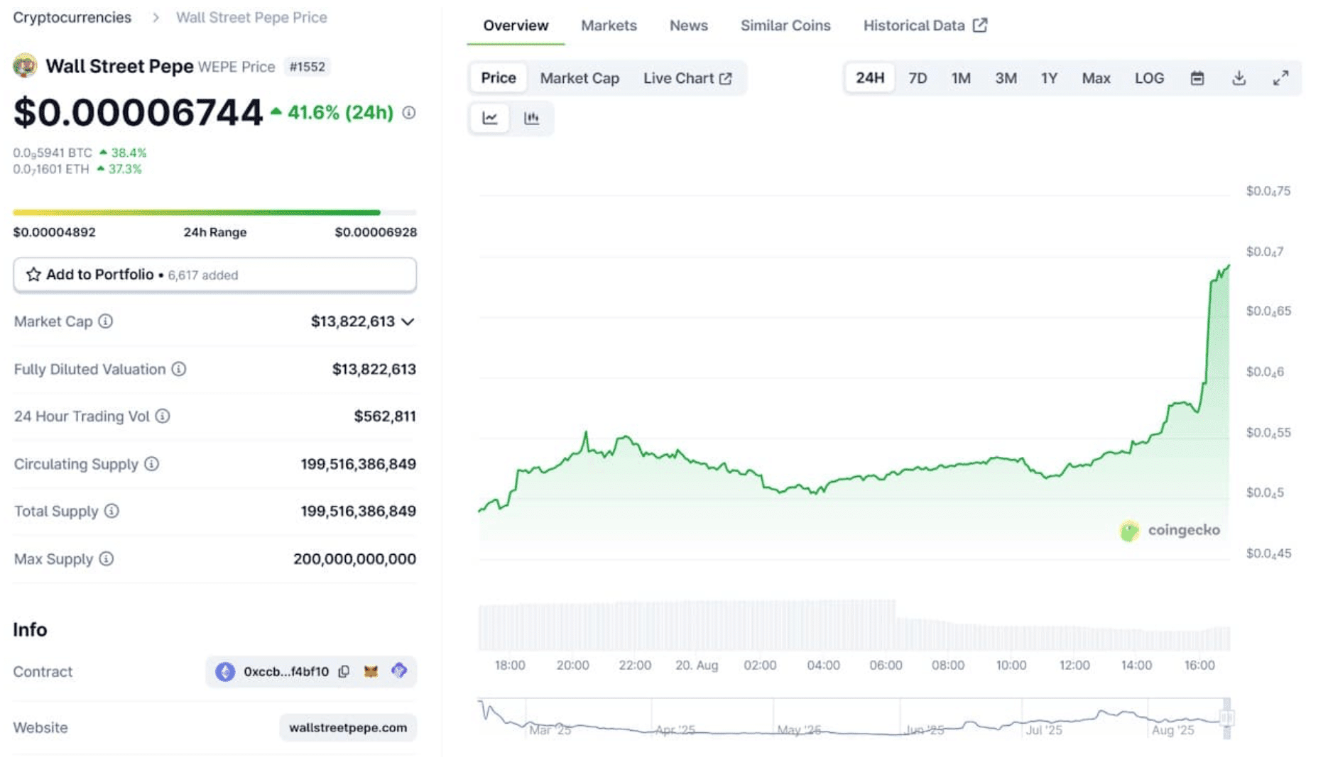The width and height of the screenshot is (1328, 772).
Task: Select the 1Y time range
Action: (1049, 78)
